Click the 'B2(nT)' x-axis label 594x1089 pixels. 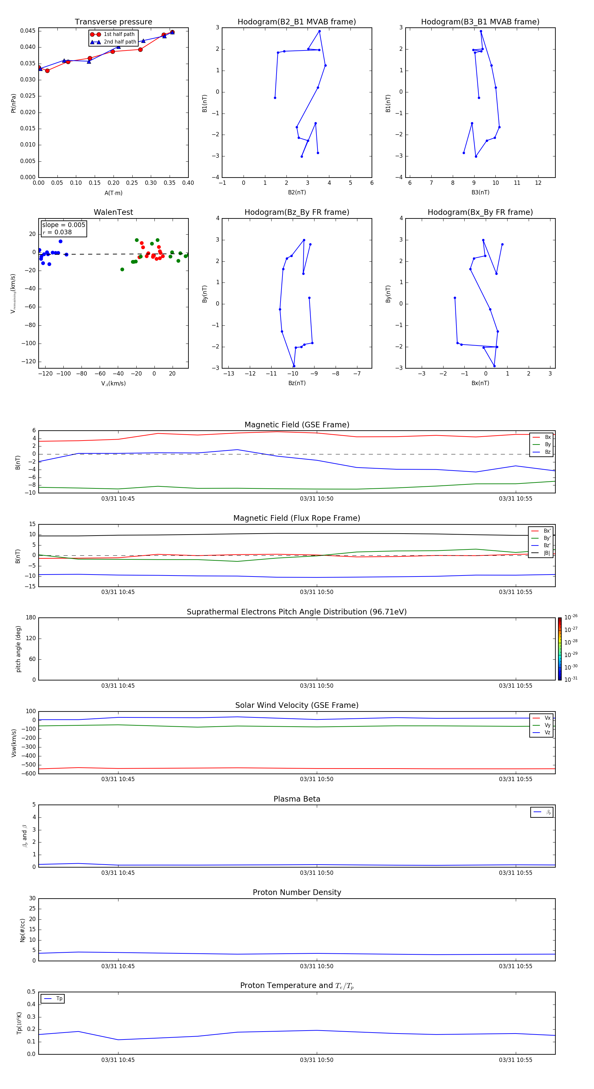[297, 192]
